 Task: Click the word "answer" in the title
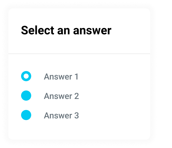[x=92, y=31]
